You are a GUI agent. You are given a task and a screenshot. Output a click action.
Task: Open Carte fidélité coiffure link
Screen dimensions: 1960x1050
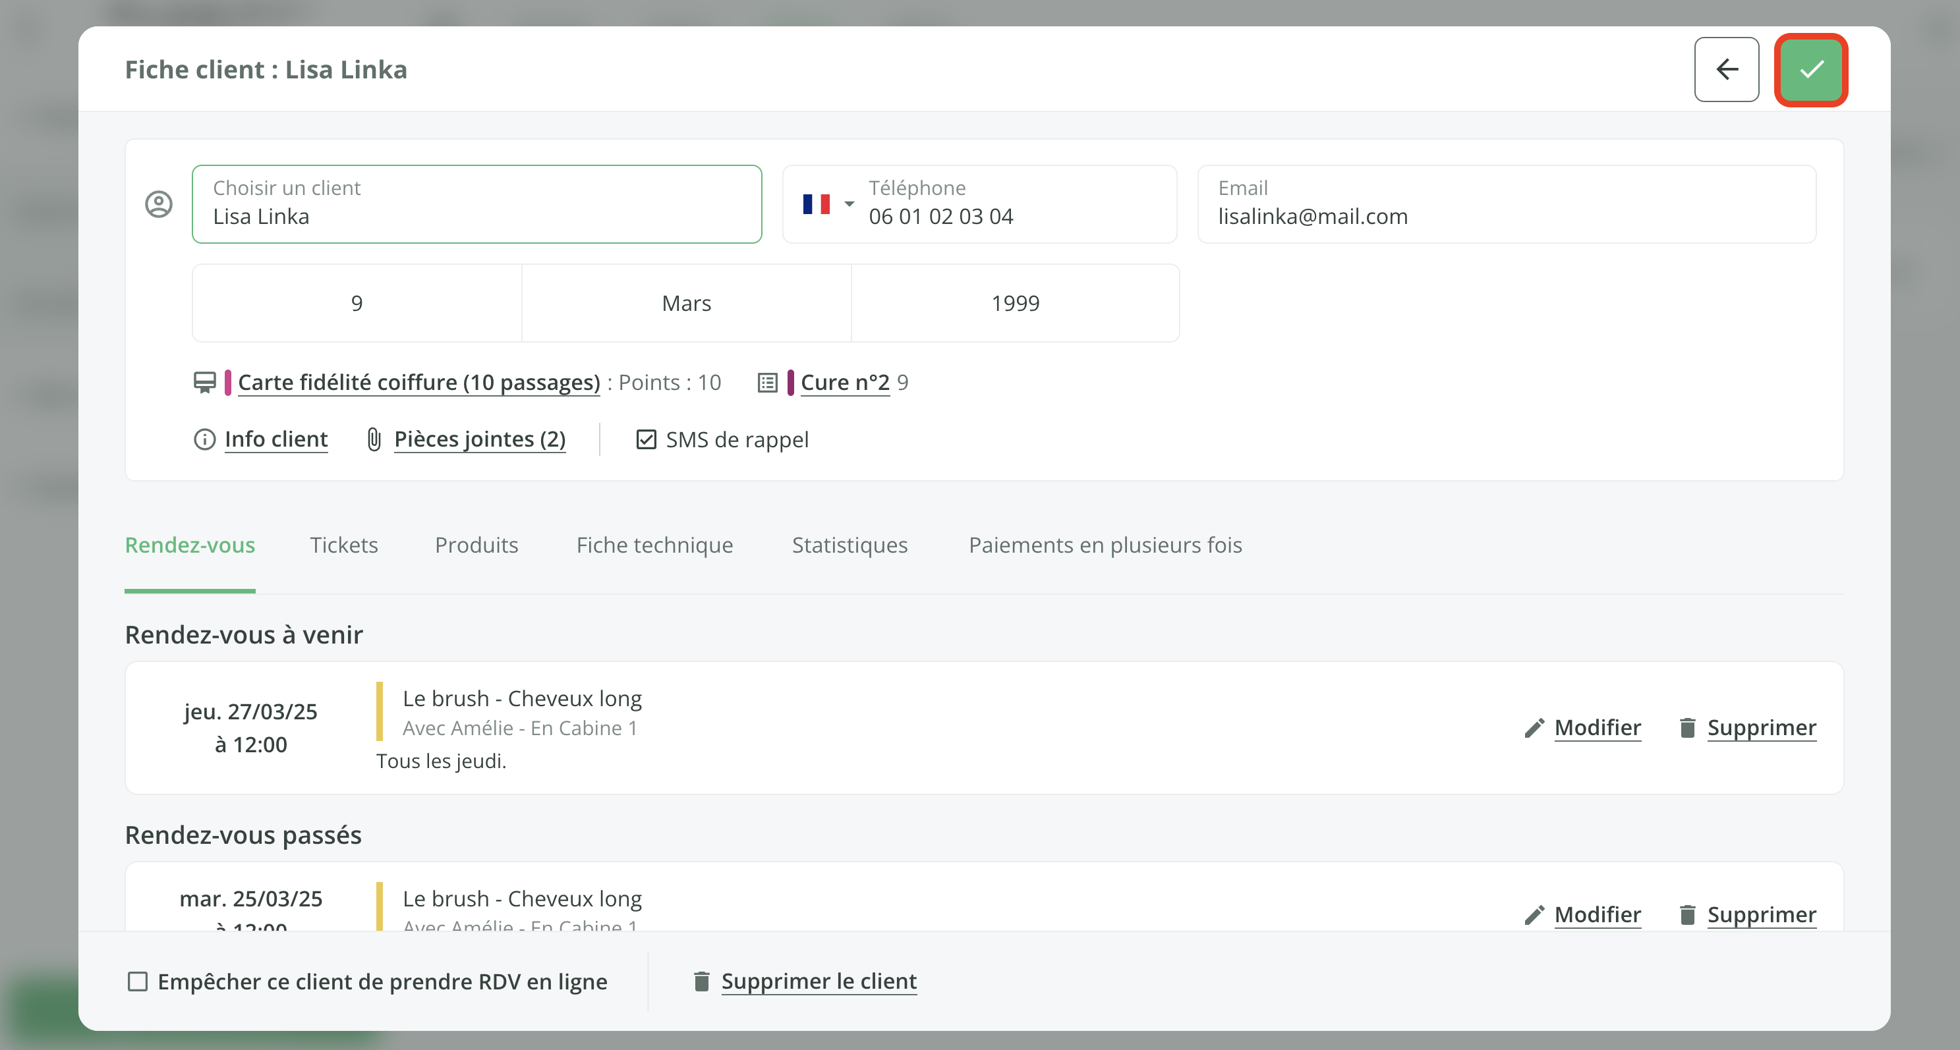point(418,383)
